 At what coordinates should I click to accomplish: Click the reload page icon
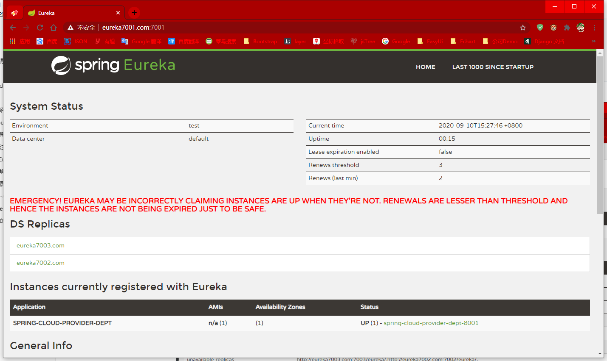[40, 28]
